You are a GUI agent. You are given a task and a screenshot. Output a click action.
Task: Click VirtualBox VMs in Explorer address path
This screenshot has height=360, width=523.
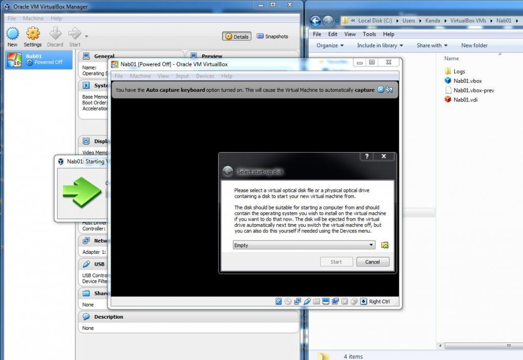click(468, 20)
